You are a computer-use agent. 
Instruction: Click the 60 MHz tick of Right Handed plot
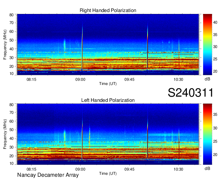tap(11, 31)
